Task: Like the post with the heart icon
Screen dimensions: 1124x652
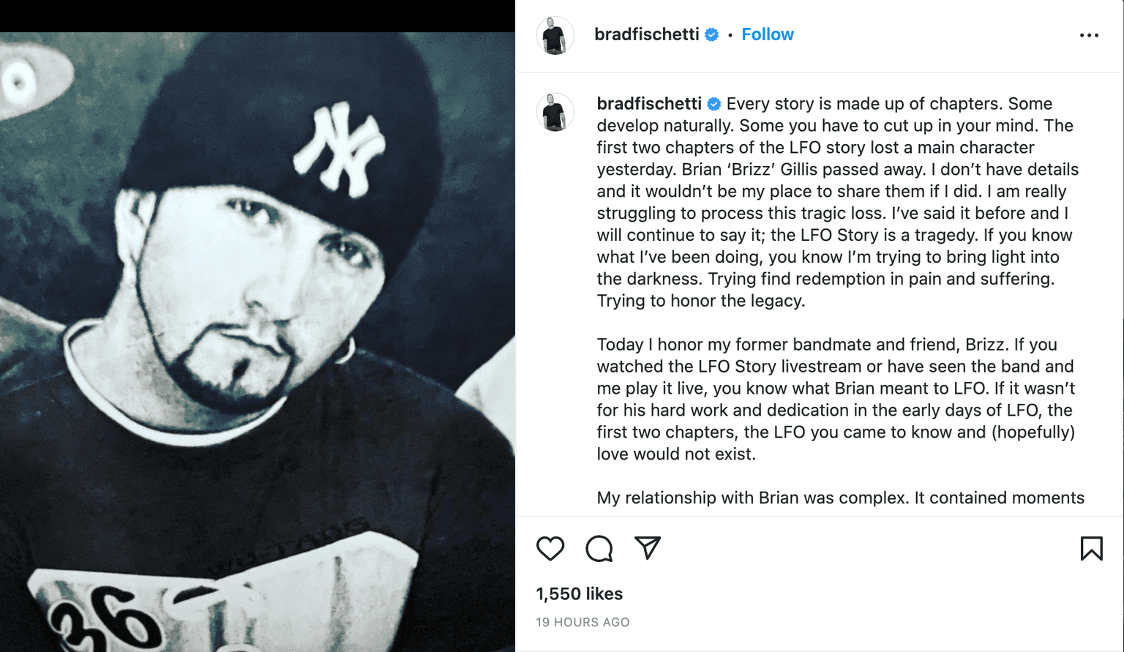Action: coord(550,548)
